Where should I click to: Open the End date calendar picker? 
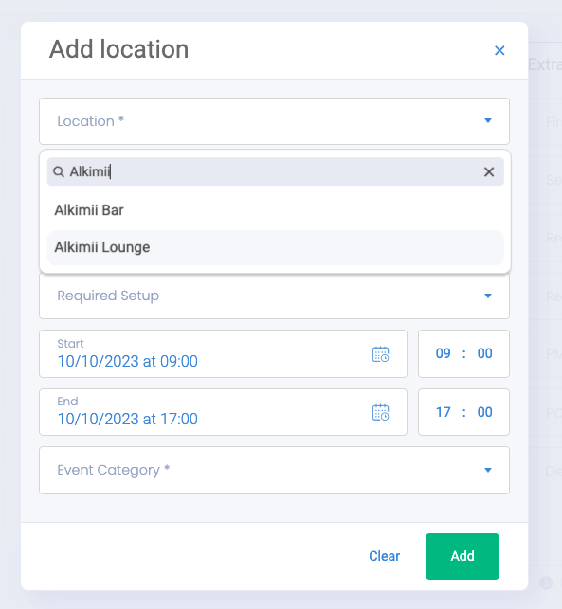380,412
